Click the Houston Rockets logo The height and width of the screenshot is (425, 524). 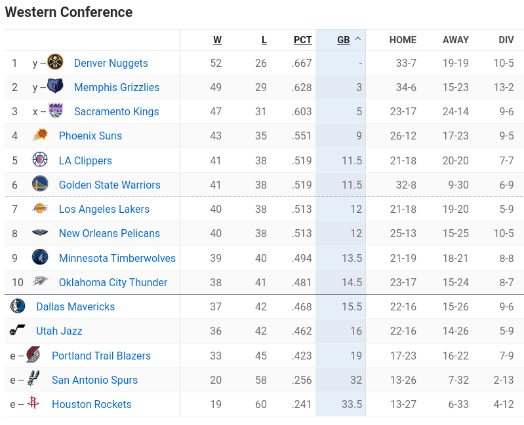click(x=33, y=404)
